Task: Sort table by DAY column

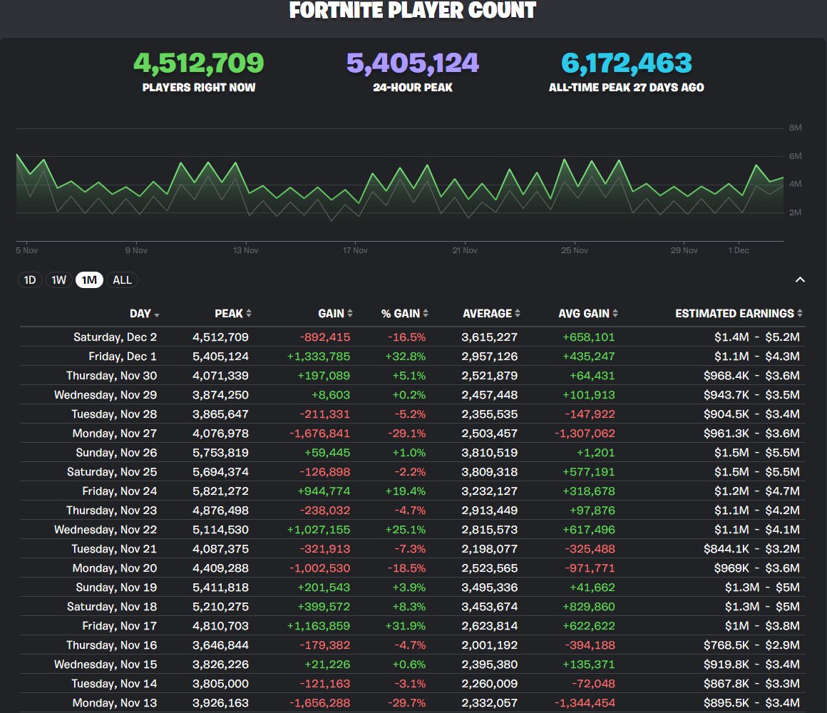Action: [145, 314]
